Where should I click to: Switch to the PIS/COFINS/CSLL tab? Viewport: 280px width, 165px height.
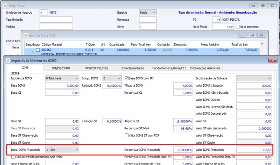point(97,68)
